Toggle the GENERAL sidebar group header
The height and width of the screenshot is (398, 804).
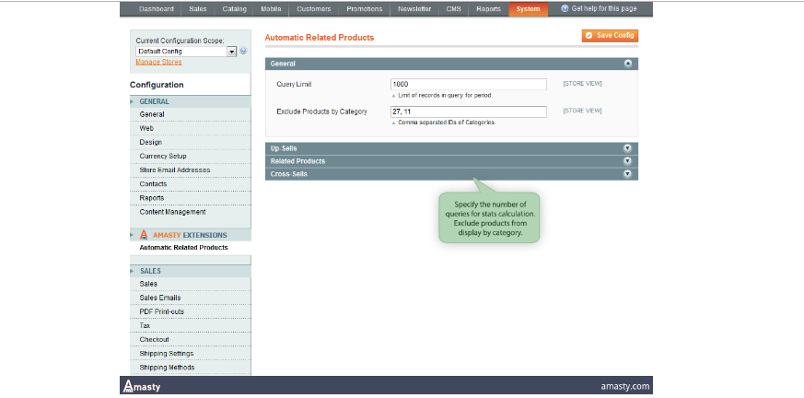click(x=191, y=101)
